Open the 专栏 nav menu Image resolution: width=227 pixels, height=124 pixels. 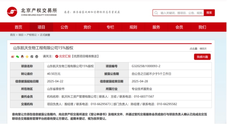coord(110,27)
